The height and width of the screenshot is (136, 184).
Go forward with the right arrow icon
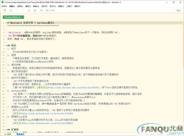tap(23, 10)
